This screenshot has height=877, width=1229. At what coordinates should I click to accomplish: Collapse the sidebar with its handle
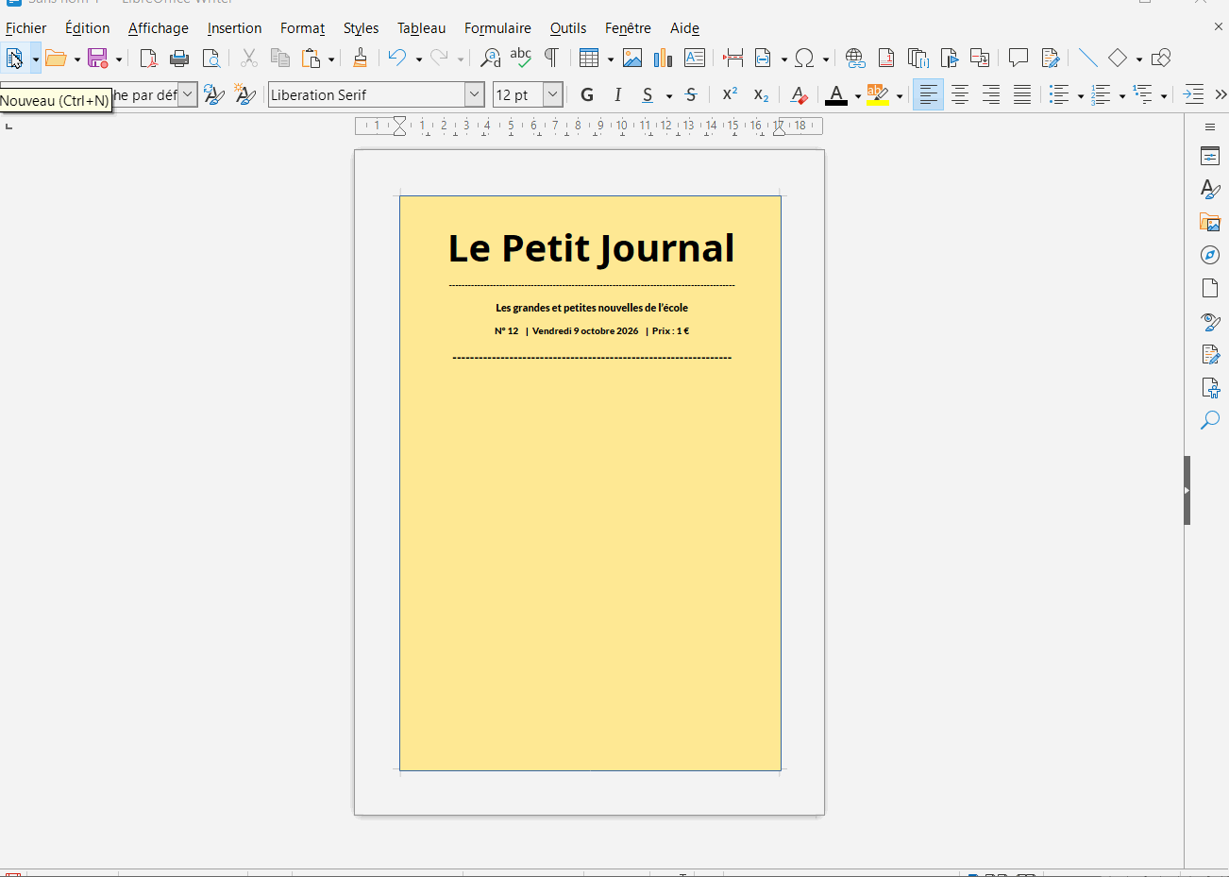point(1187,490)
